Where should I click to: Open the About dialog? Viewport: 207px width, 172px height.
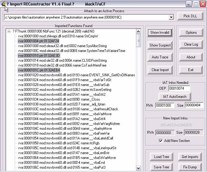tap(191, 57)
